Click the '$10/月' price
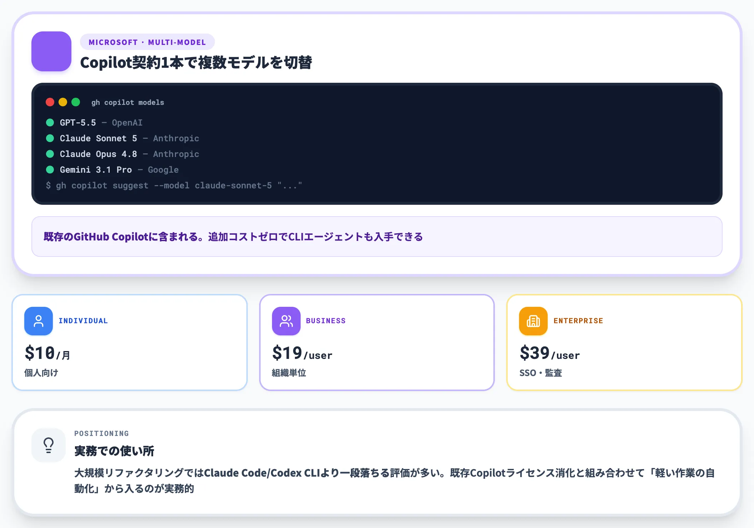754x528 pixels. click(x=47, y=353)
